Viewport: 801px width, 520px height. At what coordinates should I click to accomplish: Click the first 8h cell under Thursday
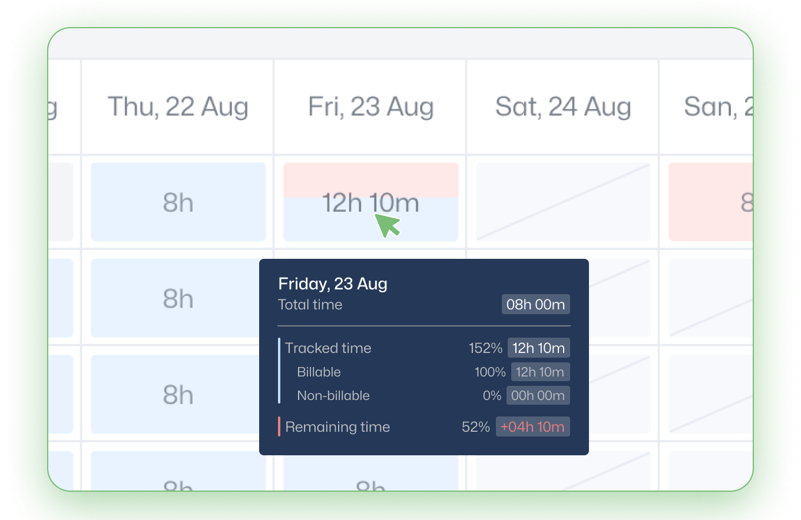pyautogui.click(x=178, y=202)
